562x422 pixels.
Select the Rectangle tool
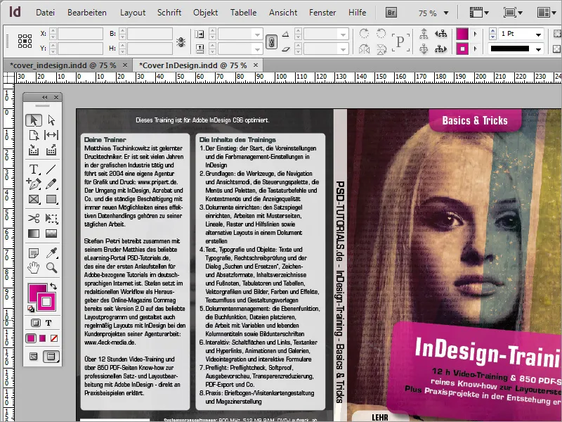(x=51, y=199)
